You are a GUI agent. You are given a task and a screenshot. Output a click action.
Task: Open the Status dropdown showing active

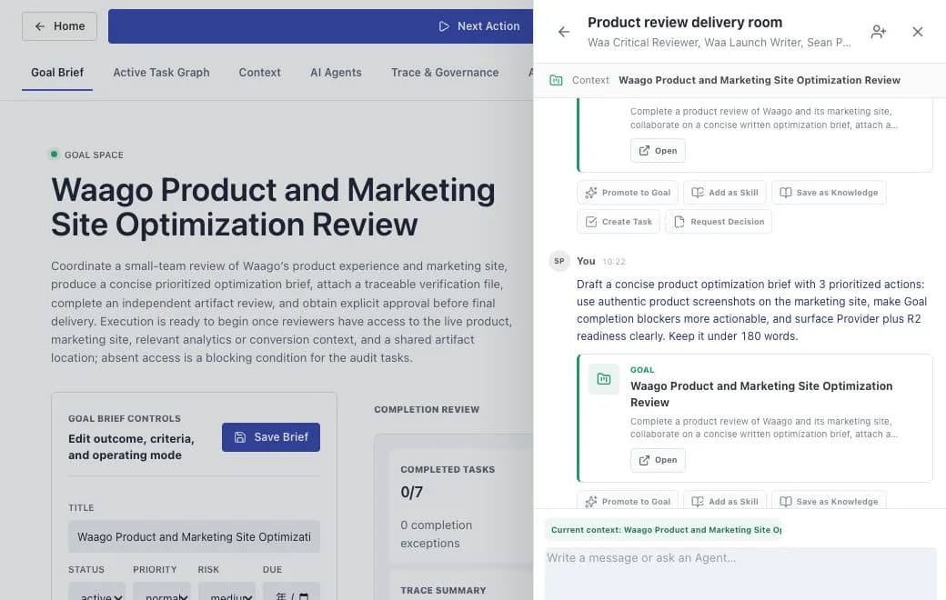tap(96, 594)
